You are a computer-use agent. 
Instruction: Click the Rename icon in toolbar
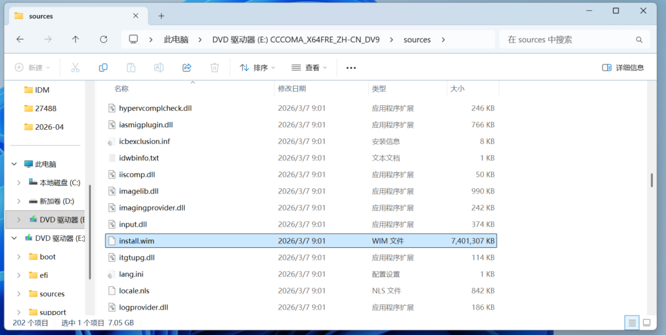click(x=159, y=68)
